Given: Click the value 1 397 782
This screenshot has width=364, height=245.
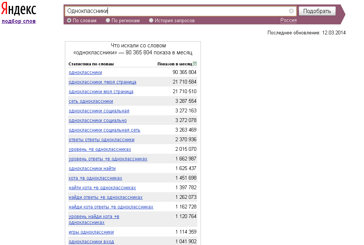Looking at the screenshot, I should pos(186,187).
